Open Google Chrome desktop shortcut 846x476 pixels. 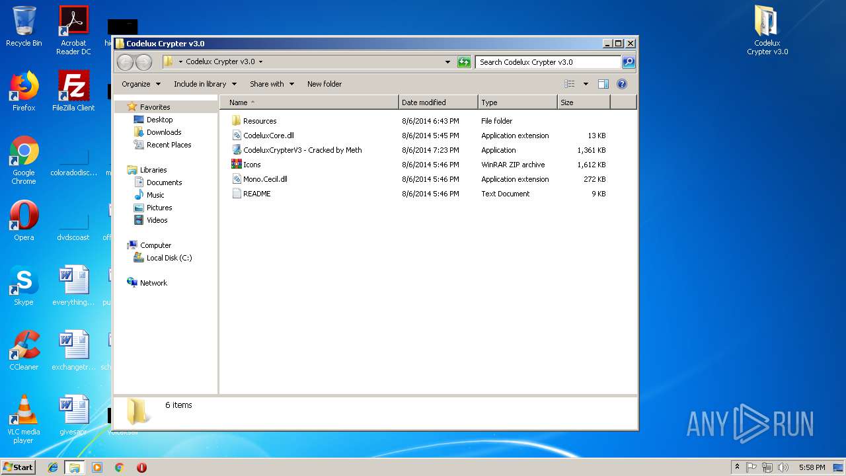[x=24, y=159]
